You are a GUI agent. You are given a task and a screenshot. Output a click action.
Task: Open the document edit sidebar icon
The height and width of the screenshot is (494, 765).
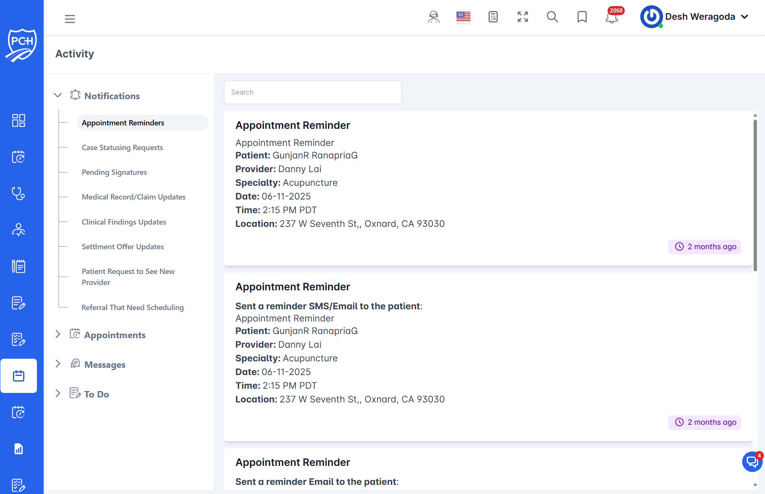tap(18, 303)
